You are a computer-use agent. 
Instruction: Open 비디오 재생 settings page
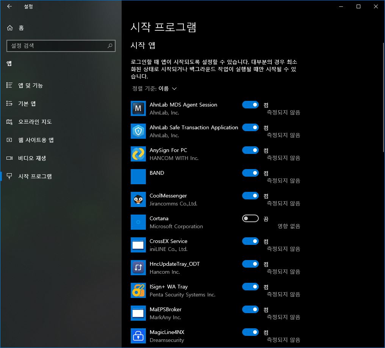tap(61, 158)
